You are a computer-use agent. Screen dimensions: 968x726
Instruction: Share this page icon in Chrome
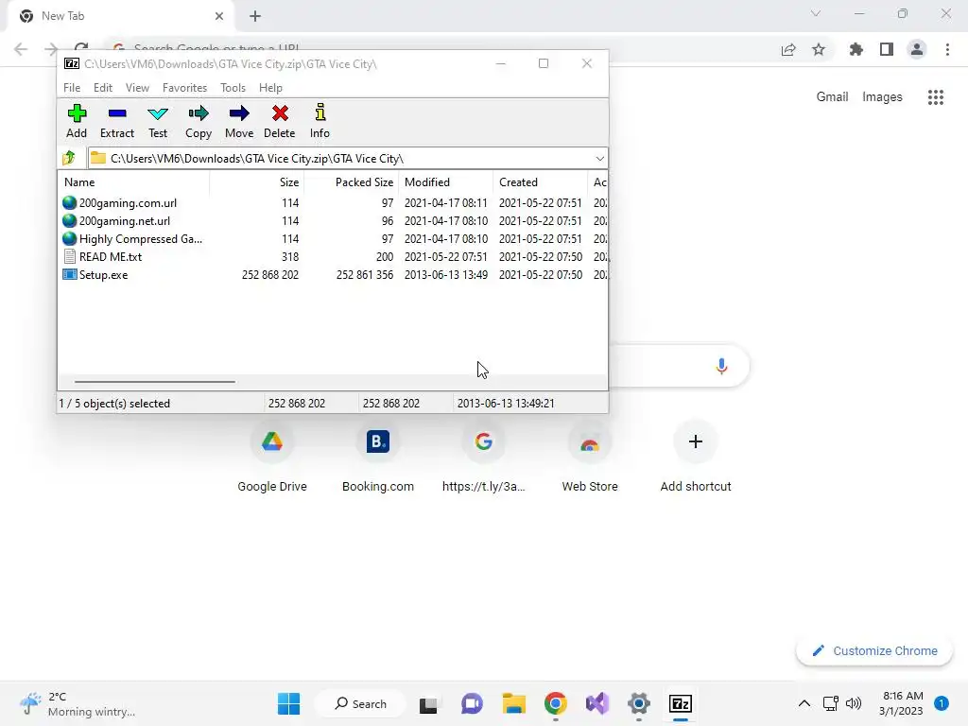[x=788, y=50]
